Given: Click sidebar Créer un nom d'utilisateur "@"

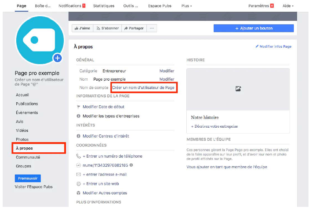Looking at the screenshot, I should [39, 82].
